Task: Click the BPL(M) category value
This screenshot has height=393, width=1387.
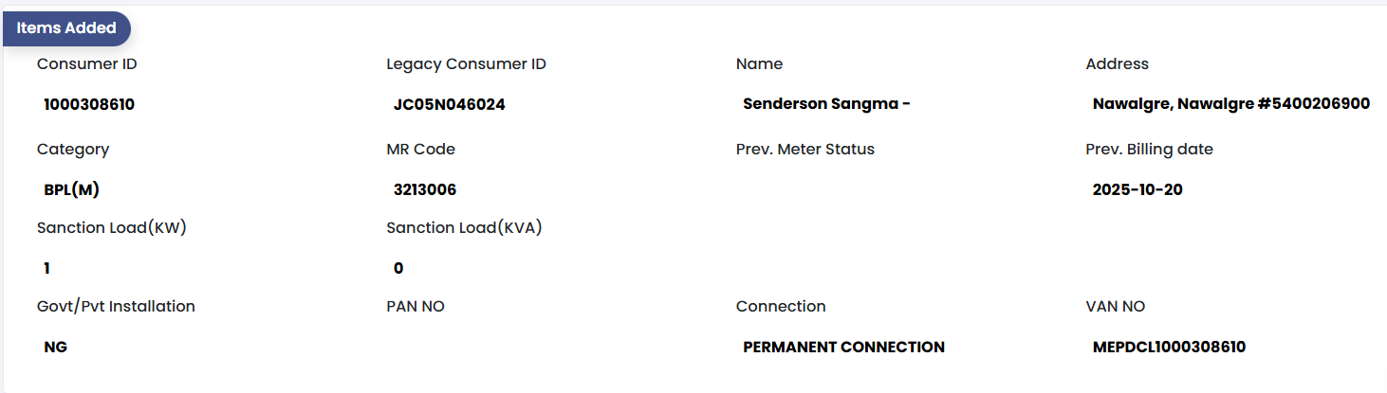Action: click(x=72, y=190)
